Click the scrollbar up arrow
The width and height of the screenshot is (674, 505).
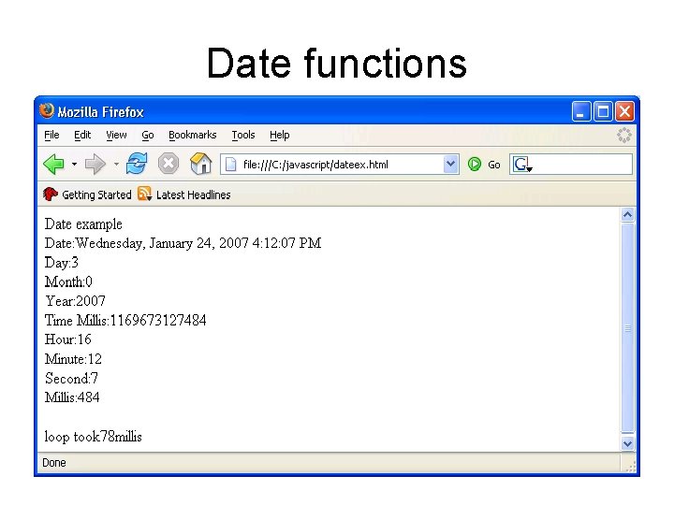click(627, 214)
